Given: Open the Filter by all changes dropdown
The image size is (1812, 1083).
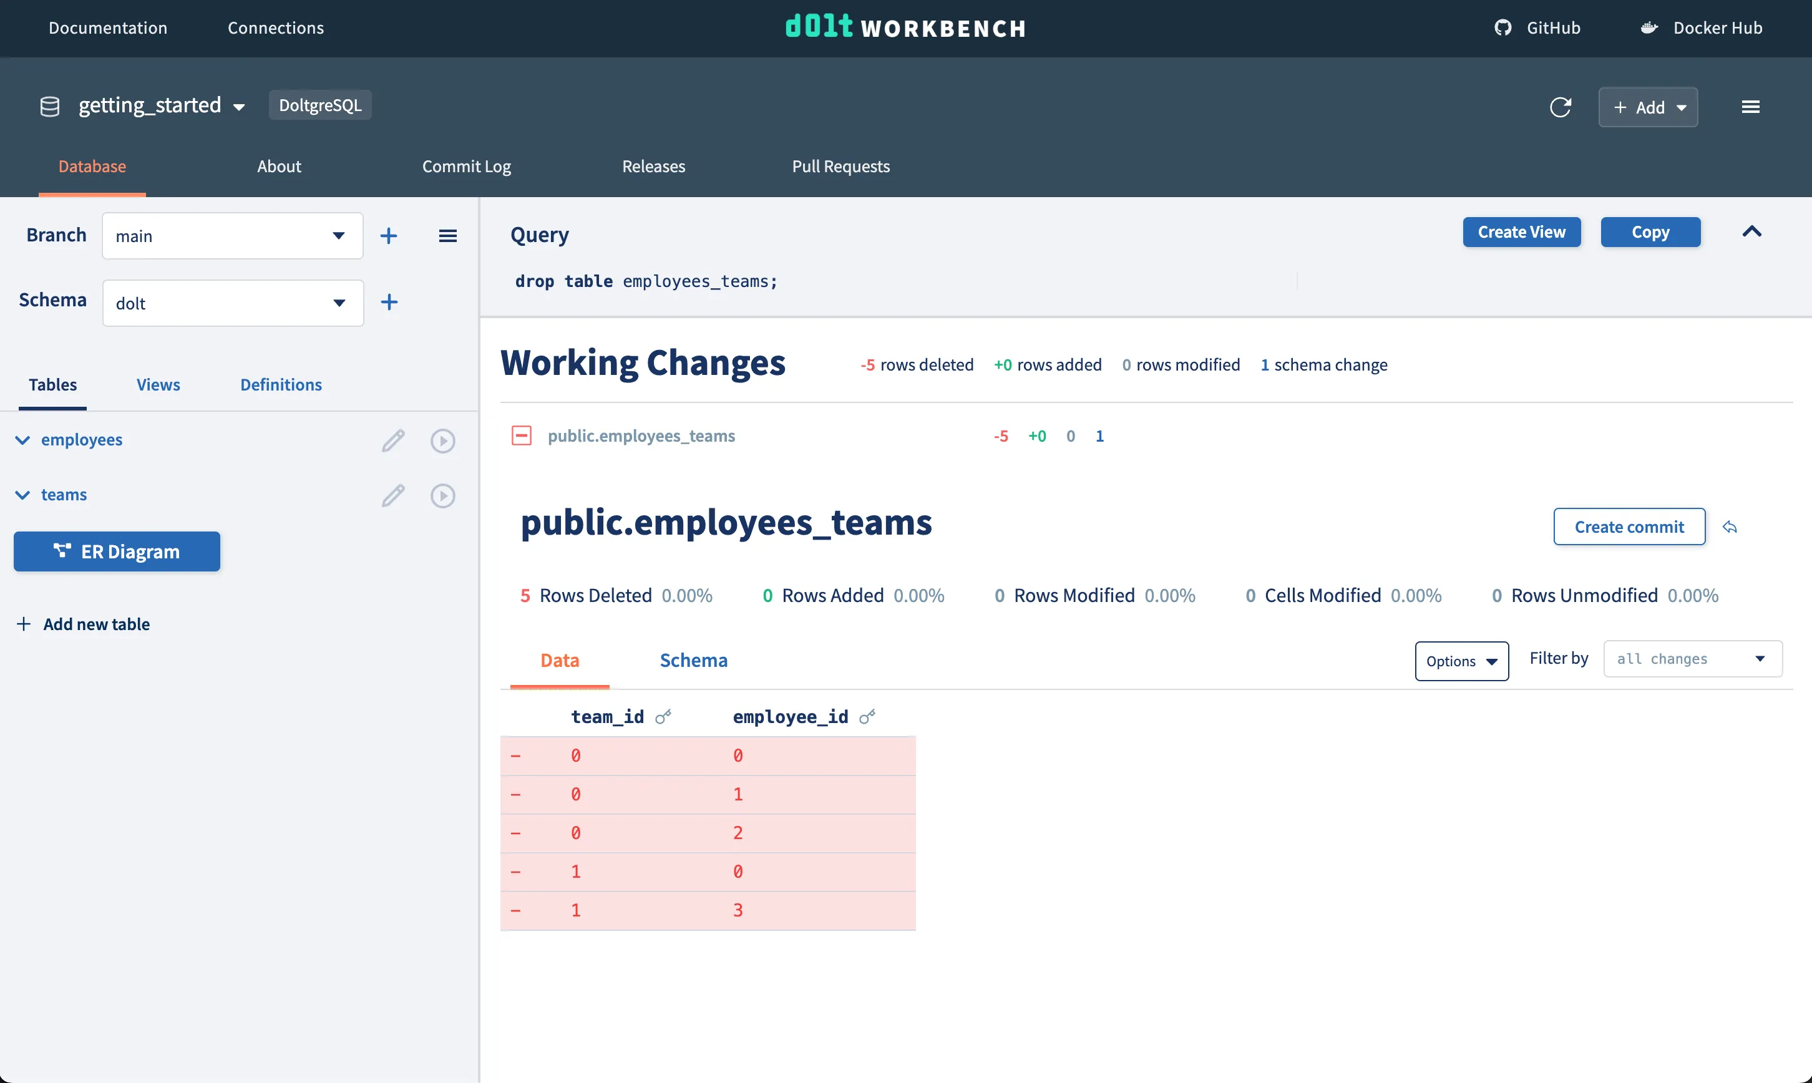Looking at the screenshot, I should click(1692, 659).
